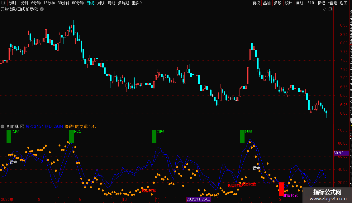Click the 2025/11/25 date marker
Image resolution: width=352 pixels, height=203 pixels.
coord(198,199)
